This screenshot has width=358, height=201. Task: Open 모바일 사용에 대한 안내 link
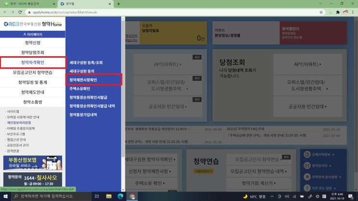(22, 117)
